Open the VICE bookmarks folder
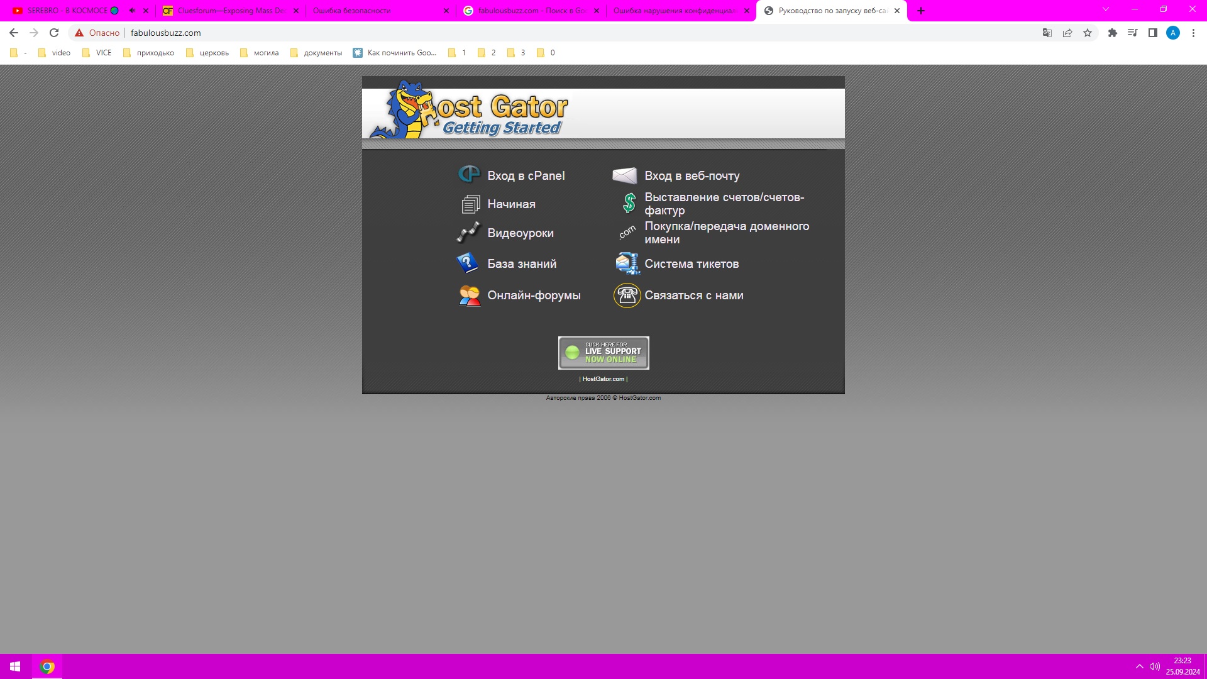 97,53
